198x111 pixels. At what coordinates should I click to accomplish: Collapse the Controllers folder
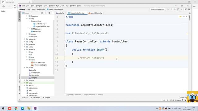[29, 21]
